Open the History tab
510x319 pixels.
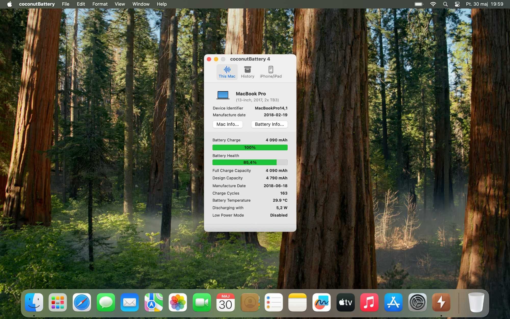pos(247,72)
